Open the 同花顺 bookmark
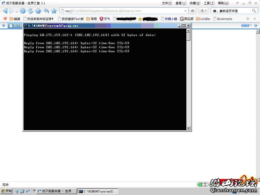 [x=187, y=19]
